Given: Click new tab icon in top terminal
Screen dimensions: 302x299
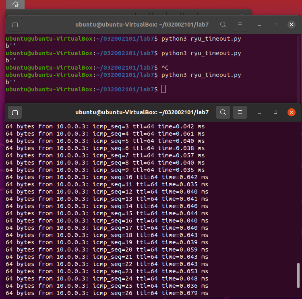Looking at the screenshot, I should [15, 25].
